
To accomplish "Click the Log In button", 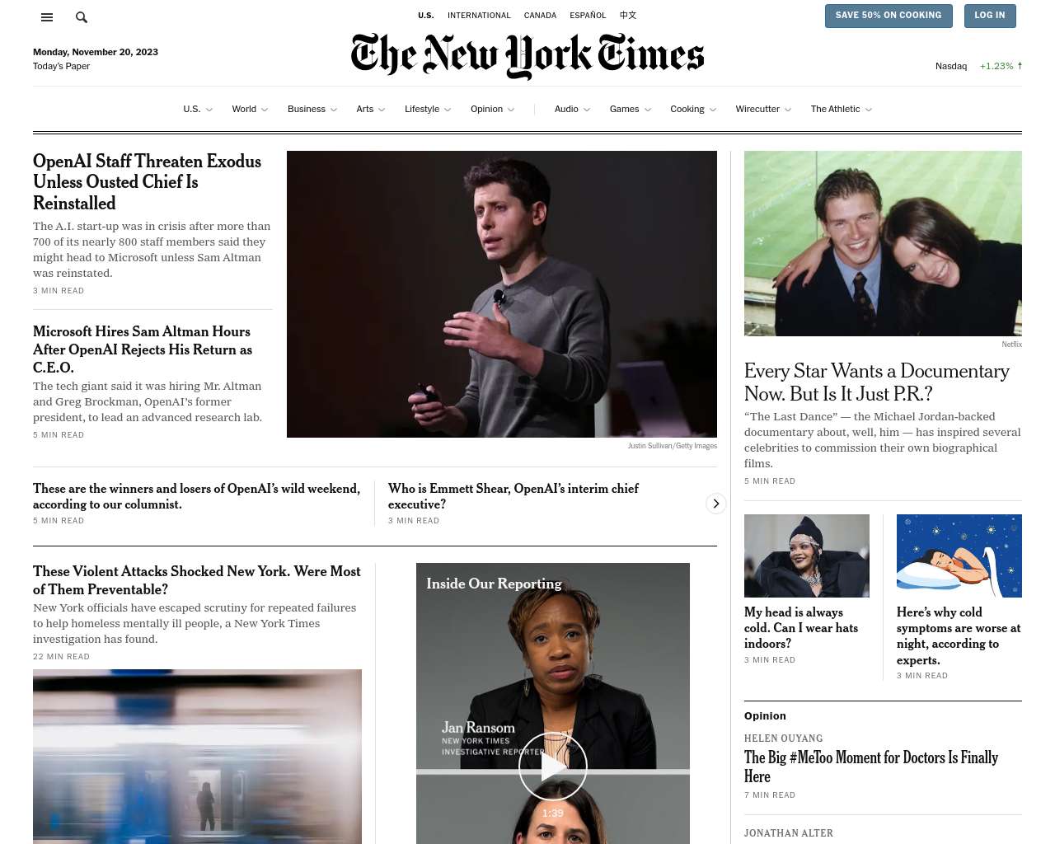I will (990, 16).
